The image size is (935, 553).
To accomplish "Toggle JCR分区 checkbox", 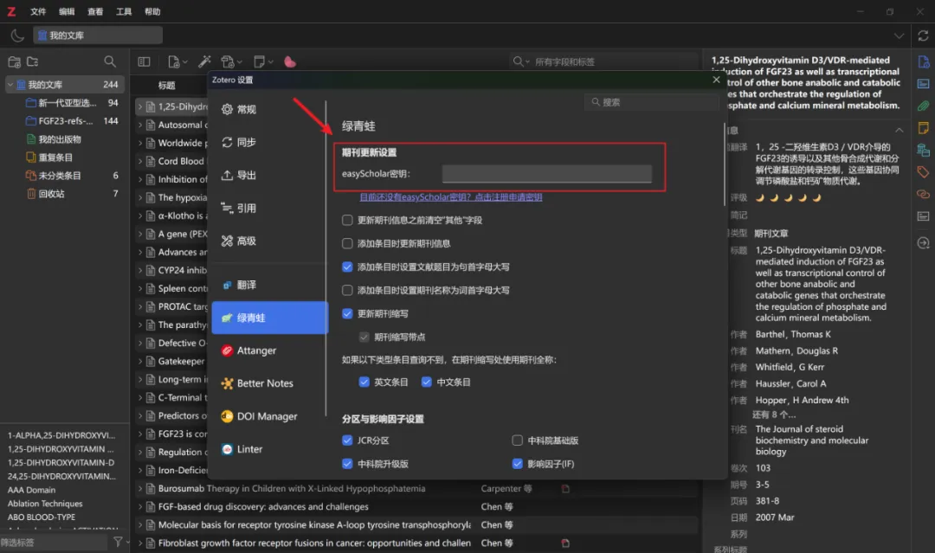I will click(x=347, y=440).
